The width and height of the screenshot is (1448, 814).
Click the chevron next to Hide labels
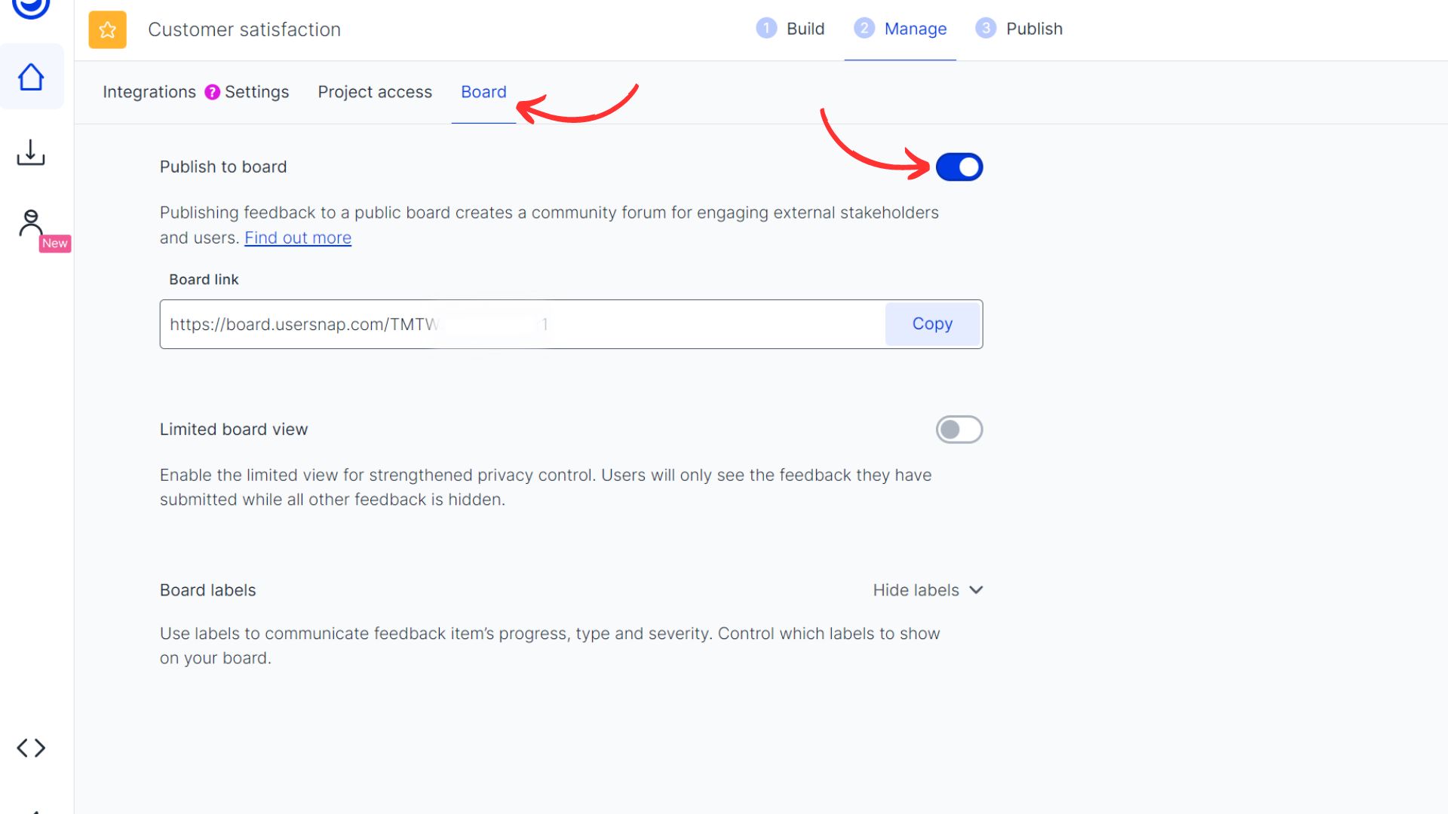tap(976, 590)
